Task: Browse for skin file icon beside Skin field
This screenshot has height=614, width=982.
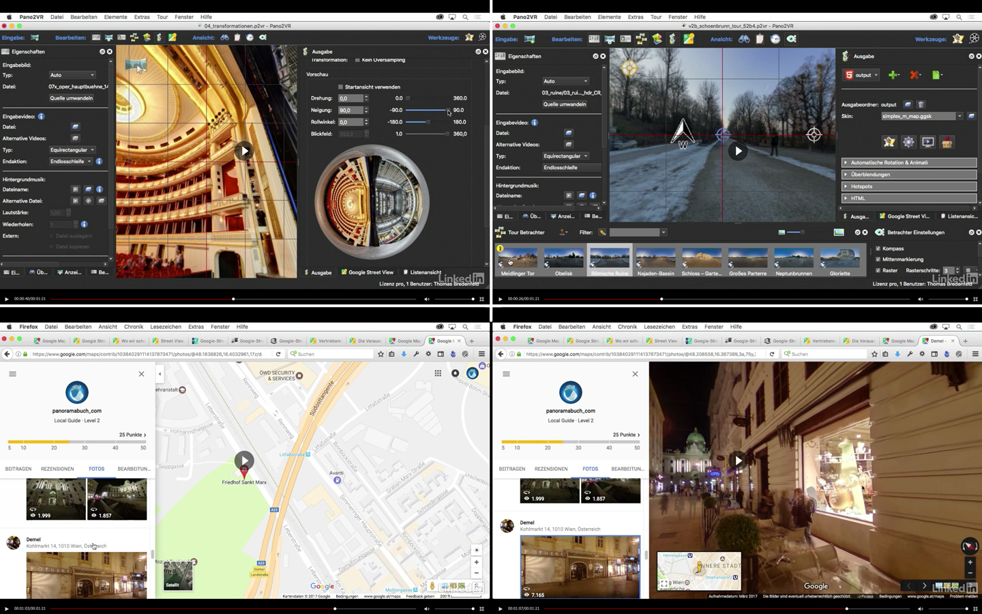Action: pos(972,116)
